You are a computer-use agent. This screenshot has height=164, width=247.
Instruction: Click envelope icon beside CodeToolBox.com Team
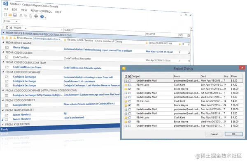tap(7, 67)
